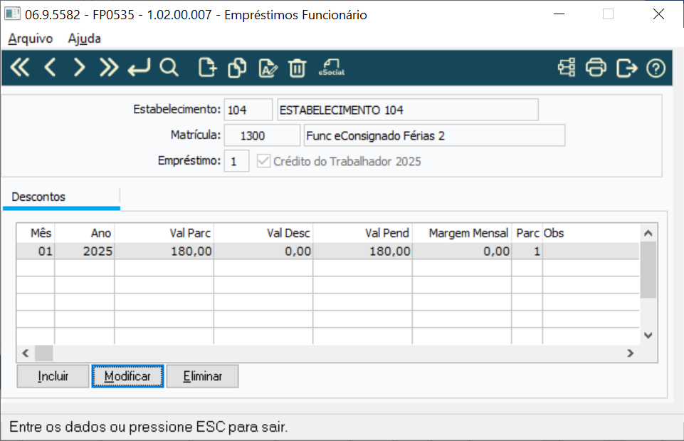The width and height of the screenshot is (684, 441).
Task: Click the Modificar button
Action: 128,376
